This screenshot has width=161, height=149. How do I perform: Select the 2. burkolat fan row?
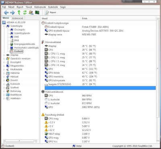click(x=100, y=103)
